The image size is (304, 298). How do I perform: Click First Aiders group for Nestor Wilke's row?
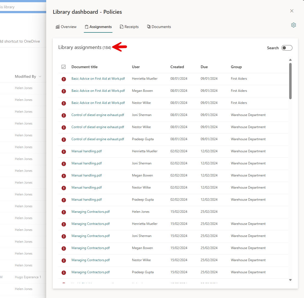239,103
